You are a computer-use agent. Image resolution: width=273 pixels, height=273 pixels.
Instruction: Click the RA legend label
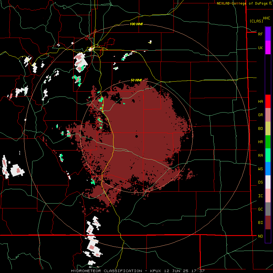260,156
